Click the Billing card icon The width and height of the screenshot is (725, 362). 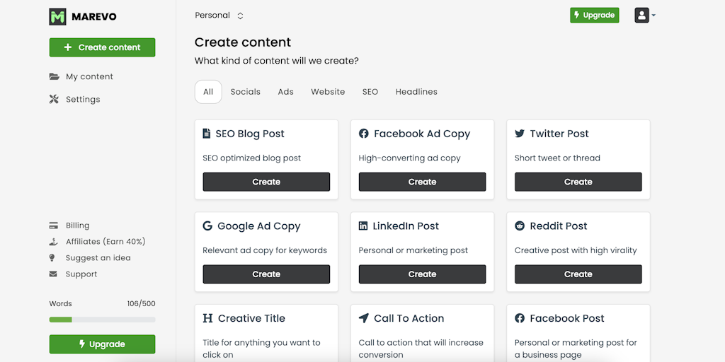(x=53, y=226)
